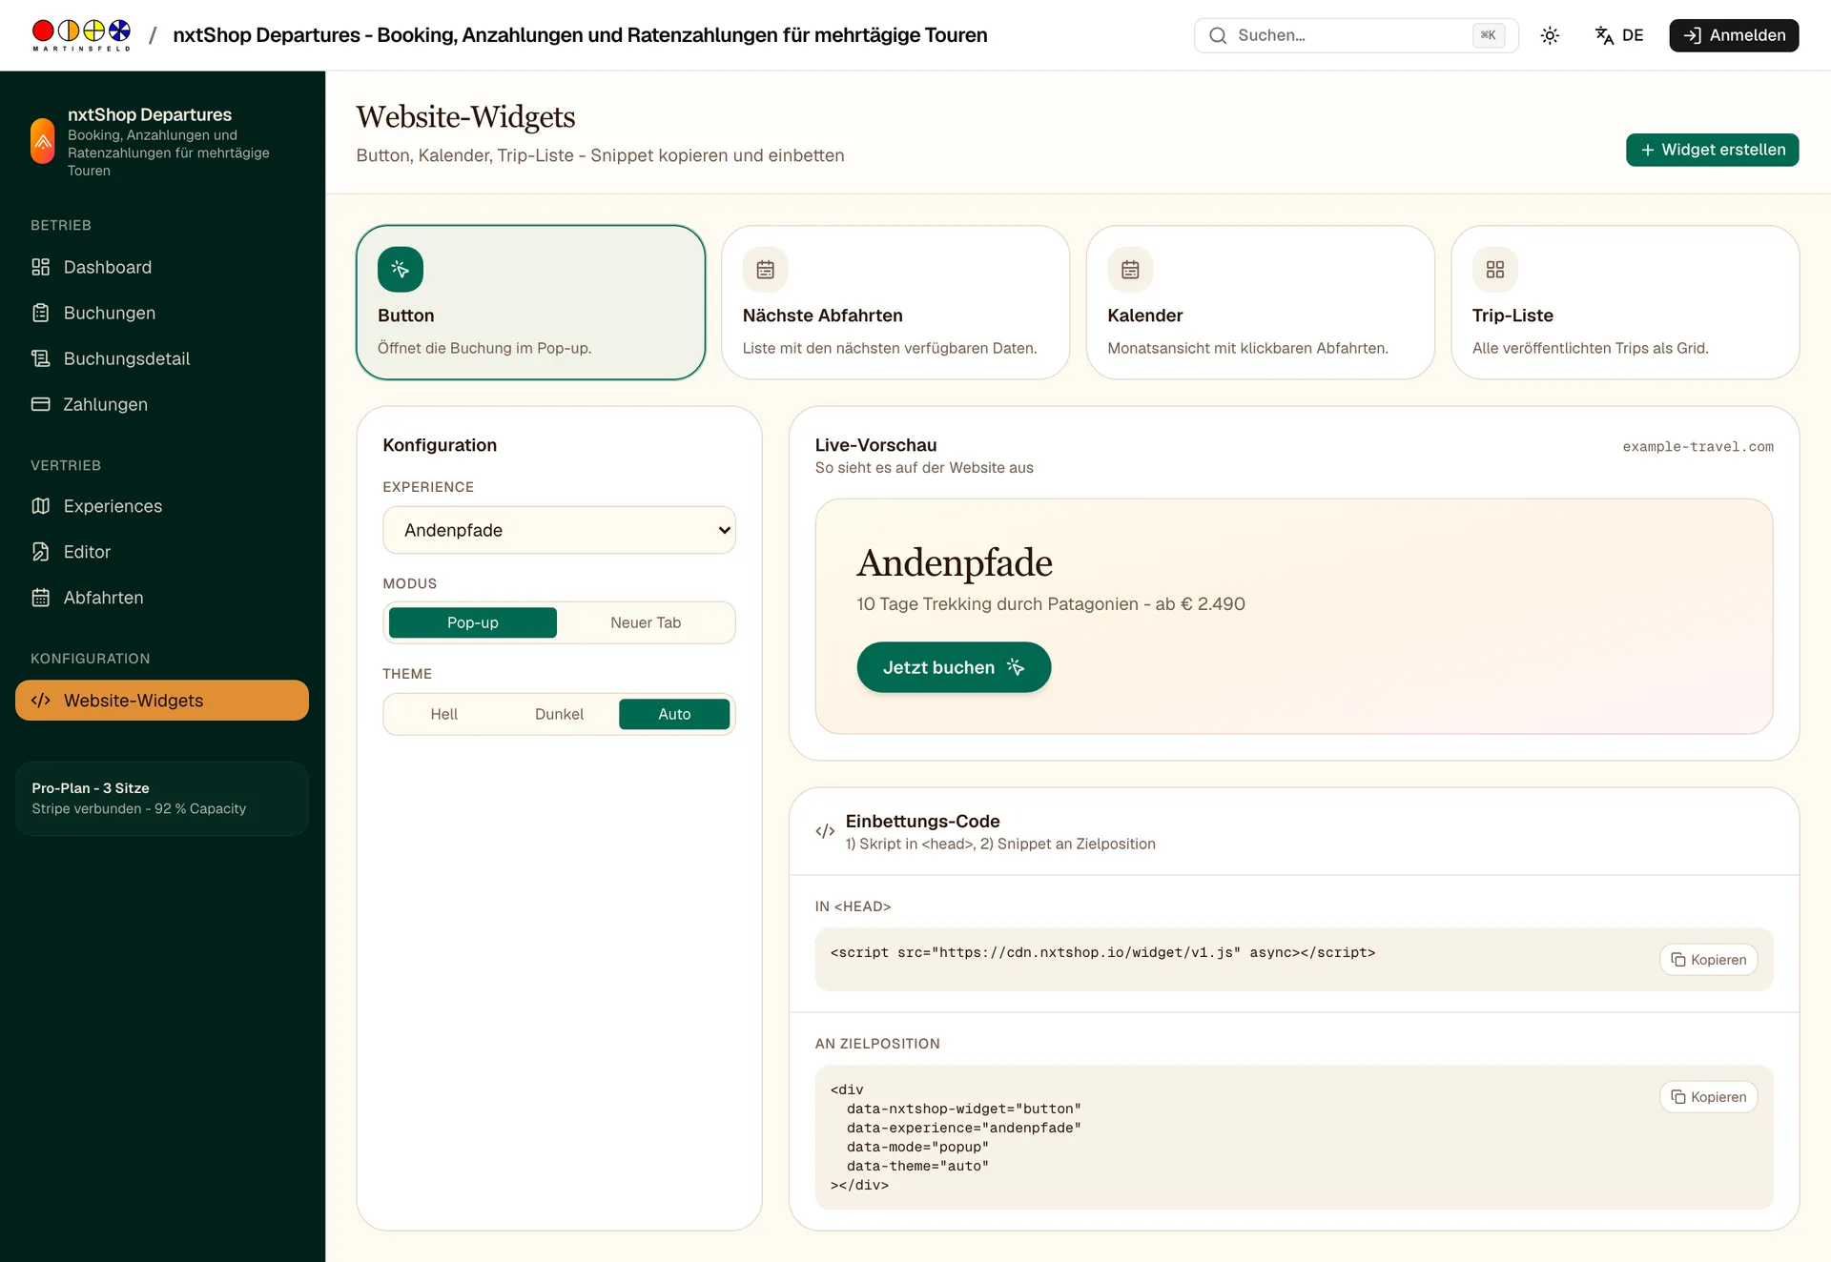1831x1262 pixels.
Task: Open Experiences section
Action: tap(162, 506)
